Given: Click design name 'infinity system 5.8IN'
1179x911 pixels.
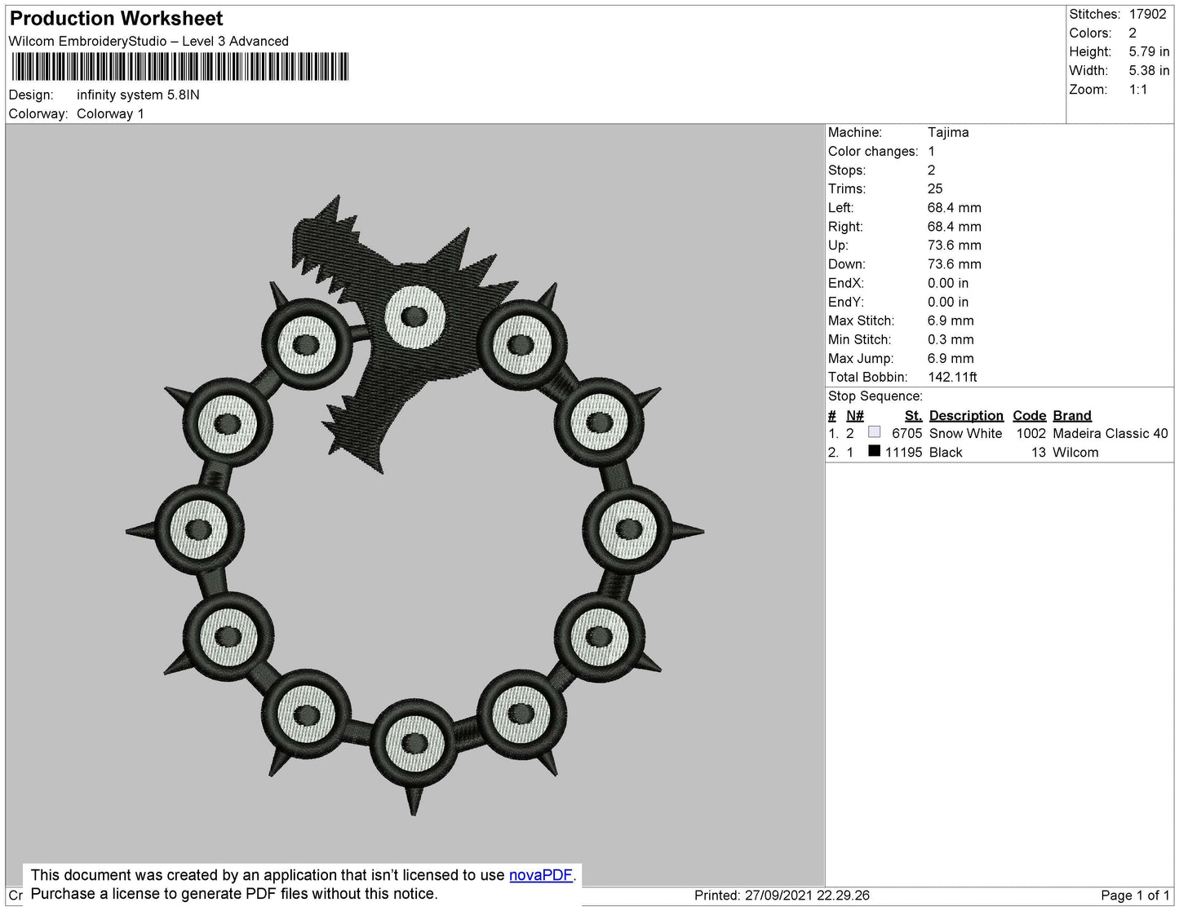Looking at the screenshot, I should point(138,95).
